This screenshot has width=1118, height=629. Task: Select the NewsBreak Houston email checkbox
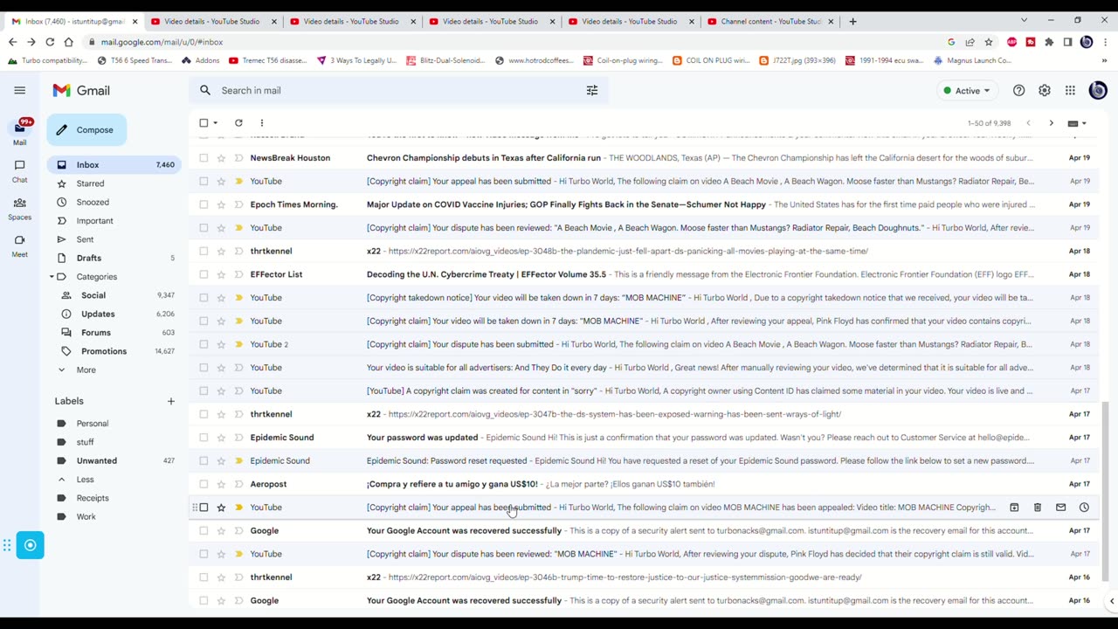click(204, 158)
